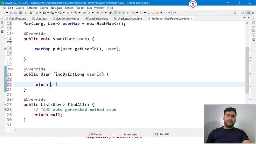Open the Help menu
Image resolution: width=256 pixels, height=144 pixels.
110,8
